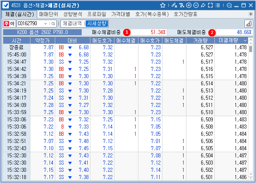Image resolution: width=256 pixels, height=183 pixels.
Task: Click the favorites star icon
Action: coord(163,5)
